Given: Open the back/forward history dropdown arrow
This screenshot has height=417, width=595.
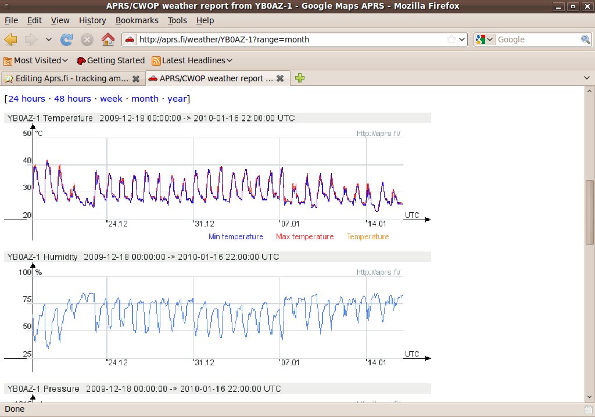Looking at the screenshot, I should pyautogui.click(x=49, y=39).
